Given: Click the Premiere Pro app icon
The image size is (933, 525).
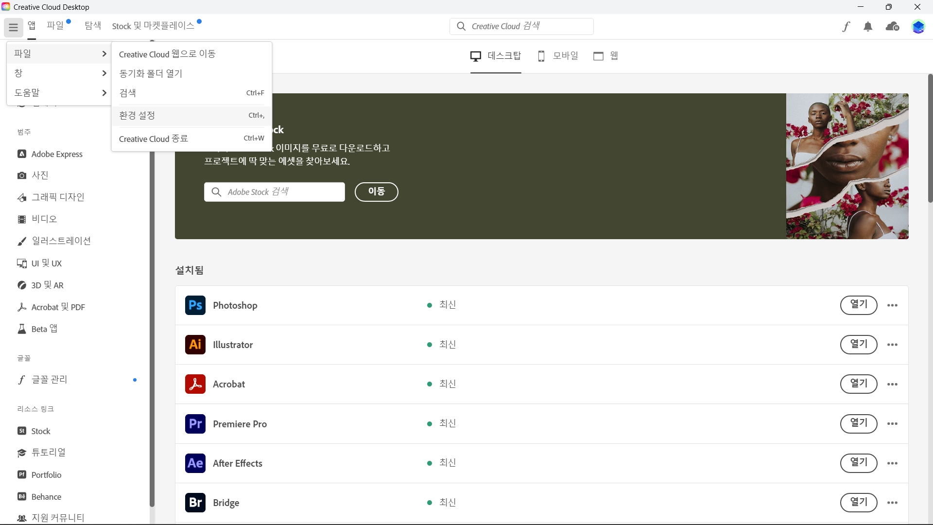Looking at the screenshot, I should 195,424.
